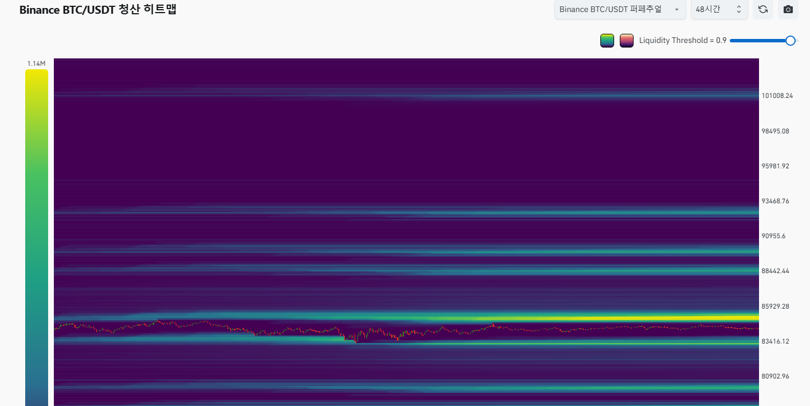Screen dimensions: 810x406
Task: Click the 85929.28 price axis label
Action: [x=776, y=306]
